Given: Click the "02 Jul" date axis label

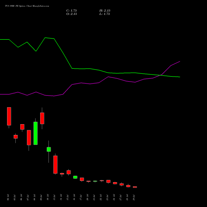Looking at the screenshot, I should click(x=8, y=197).
